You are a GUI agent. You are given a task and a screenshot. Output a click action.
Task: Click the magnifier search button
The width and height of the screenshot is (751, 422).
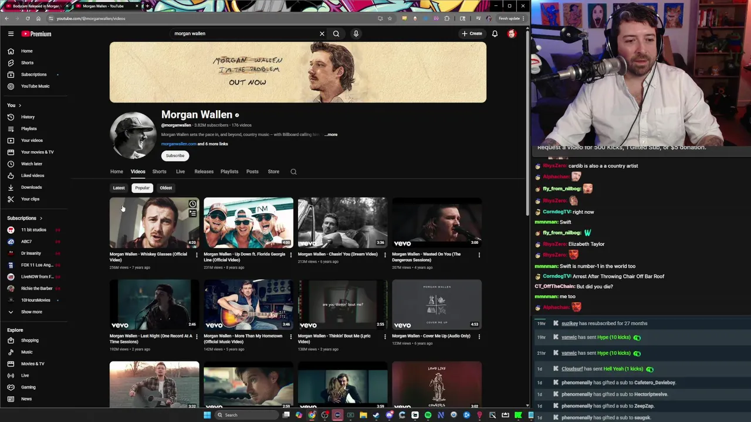click(x=336, y=33)
